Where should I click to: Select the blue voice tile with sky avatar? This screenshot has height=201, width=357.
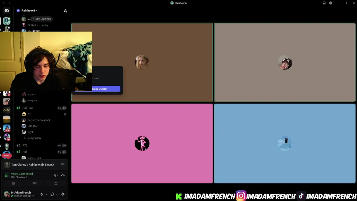[285, 143]
